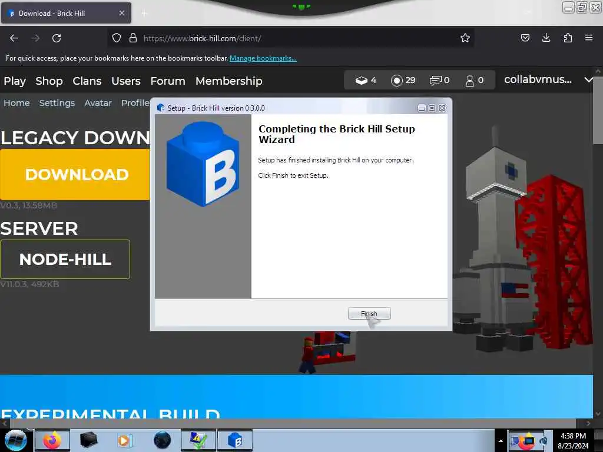This screenshot has width=603, height=452.
Task: Open the Firefox hamburger menu
Action: tap(589, 38)
